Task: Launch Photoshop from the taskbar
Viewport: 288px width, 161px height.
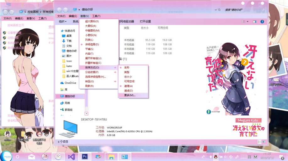Action: [x=85, y=157]
